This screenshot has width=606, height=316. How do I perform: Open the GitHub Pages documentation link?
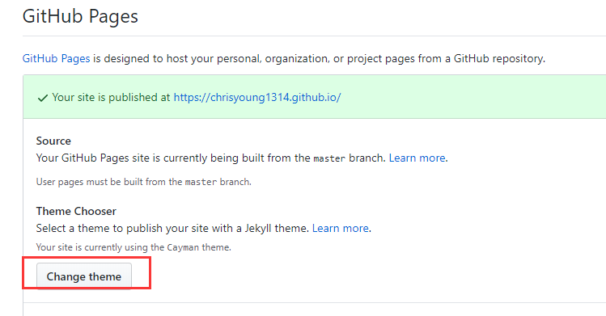tap(56, 59)
